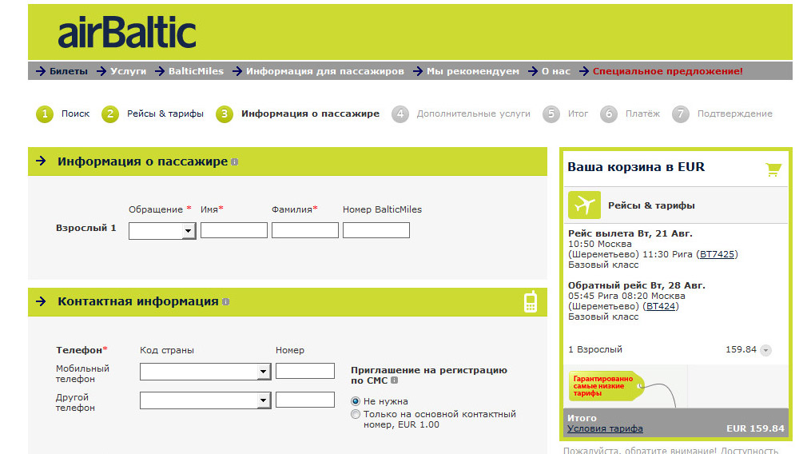The width and height of the screenshot is (811, 454).
Task: Click the 159.84 adult fare amount
Action: (741, 349)
